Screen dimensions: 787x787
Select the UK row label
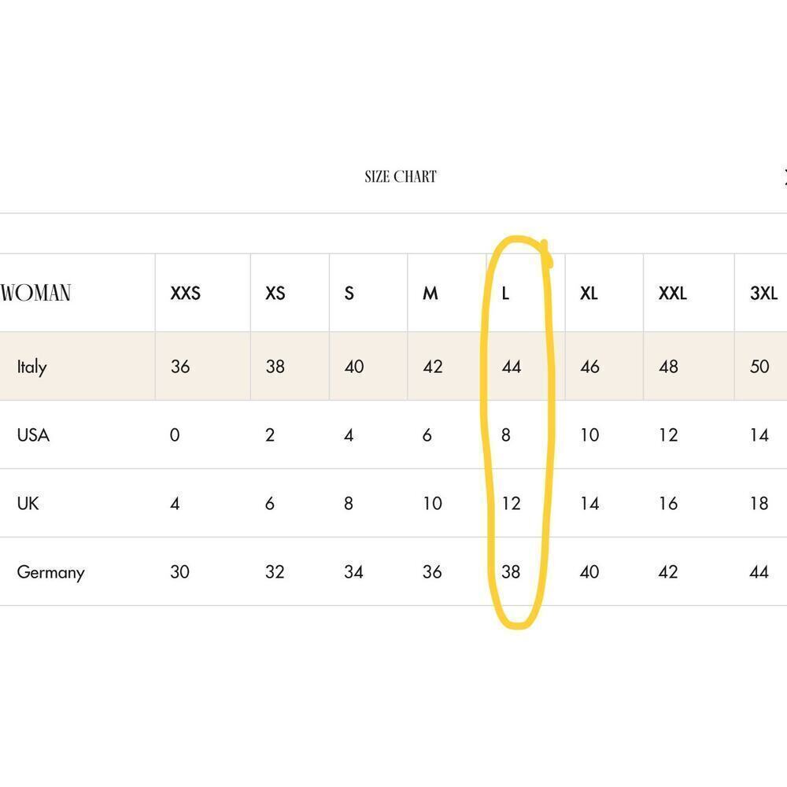click(x=28, y=504)
